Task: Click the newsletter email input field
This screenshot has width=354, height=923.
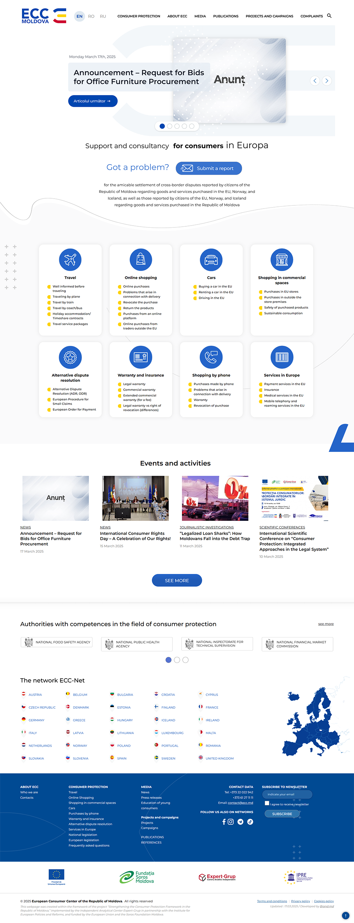Action: click(x=288, y=794)
